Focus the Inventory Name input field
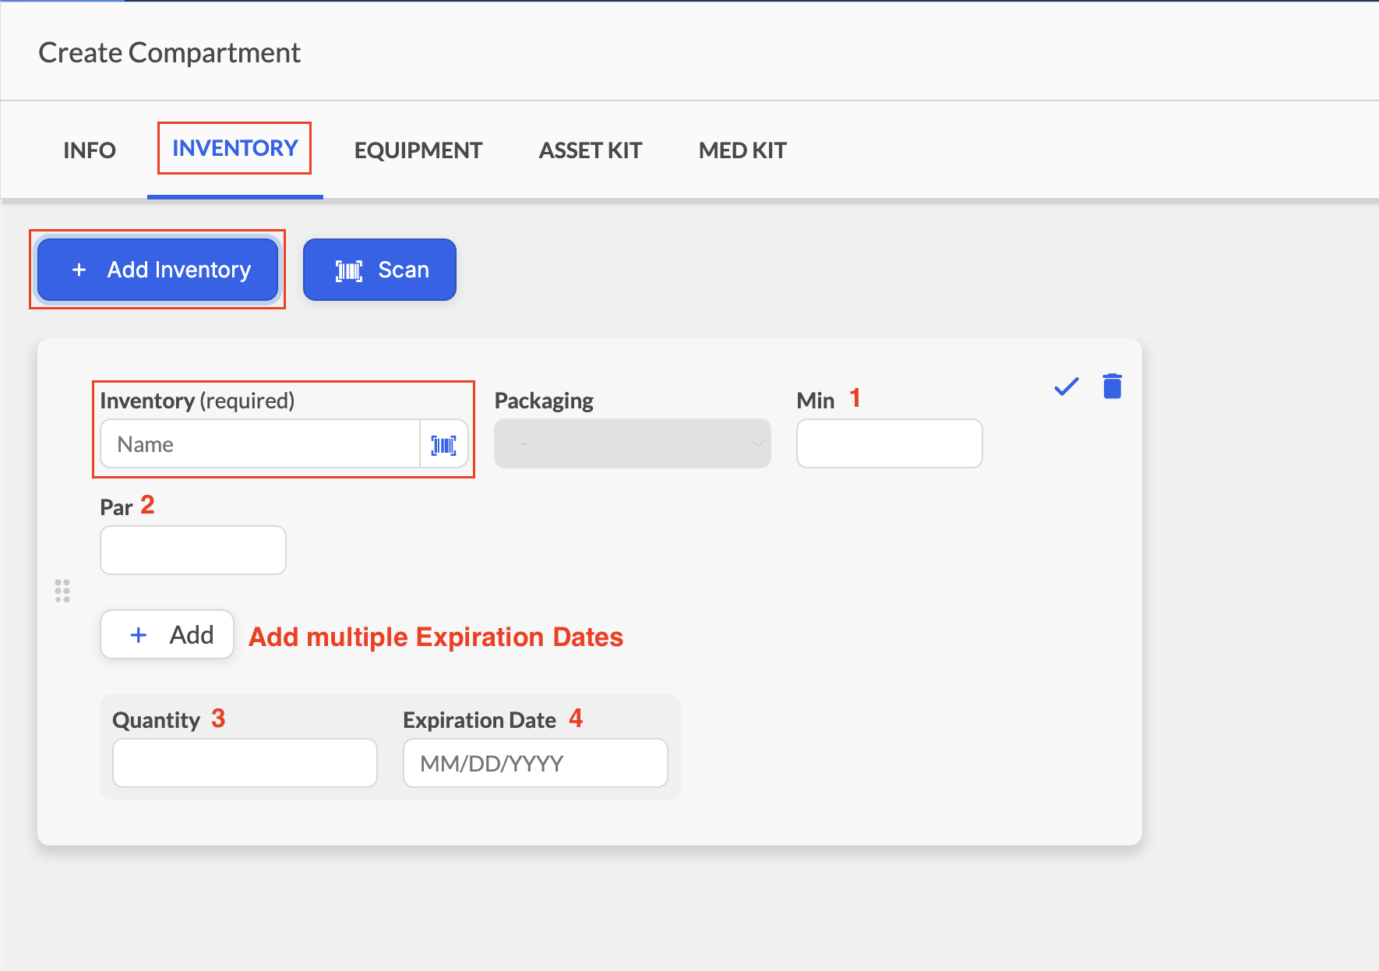The height and width of the screenshot is (971, 1379). point(261,444)
